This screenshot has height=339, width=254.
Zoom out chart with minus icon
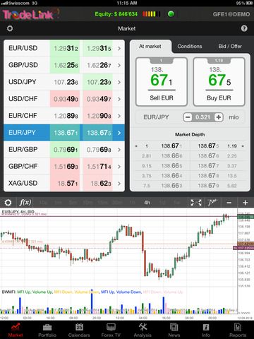point(229,203)
